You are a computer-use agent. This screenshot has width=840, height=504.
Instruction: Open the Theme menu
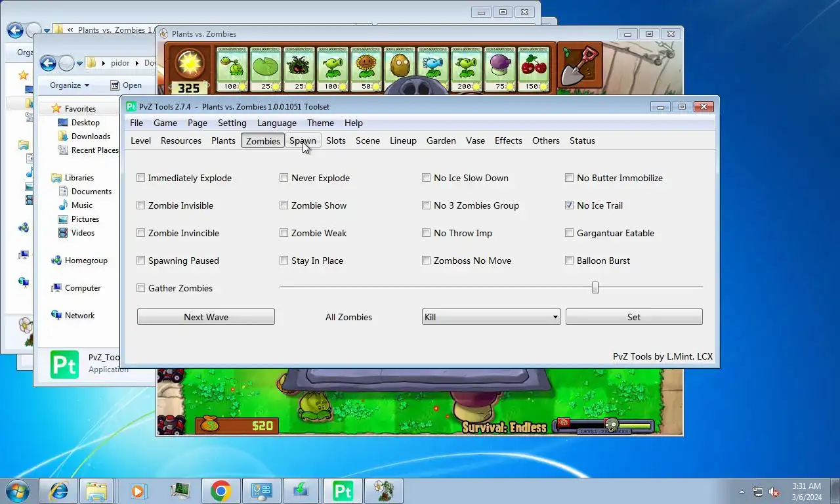point(320,123)
